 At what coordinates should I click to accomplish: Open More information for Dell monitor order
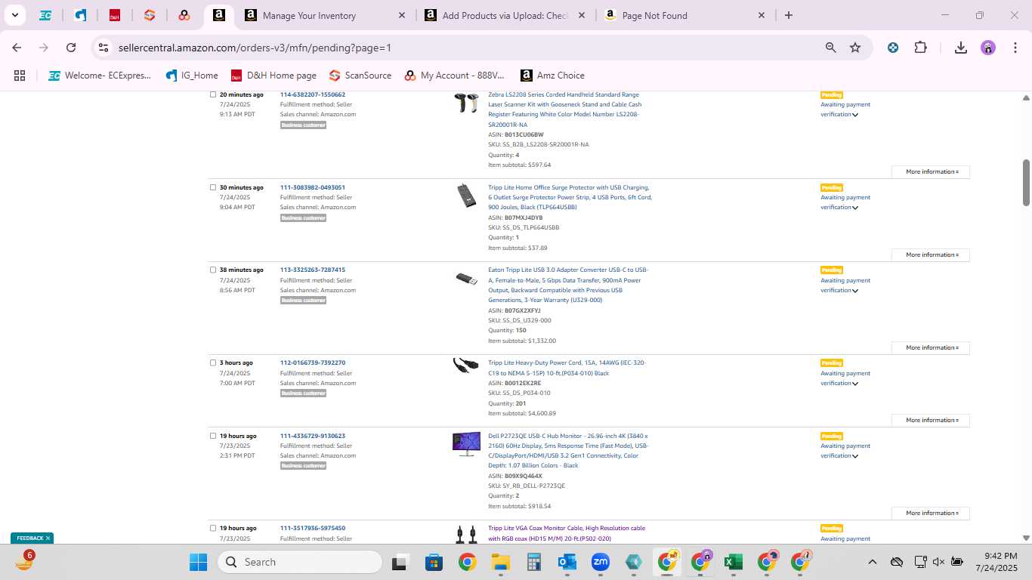[x=931, y=513]
